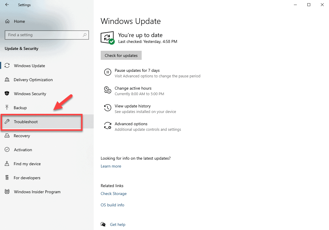The width and height of the screenshot is (329, 230).
Task: Click the 'Update & Security' heading
Action: point(21,48)
